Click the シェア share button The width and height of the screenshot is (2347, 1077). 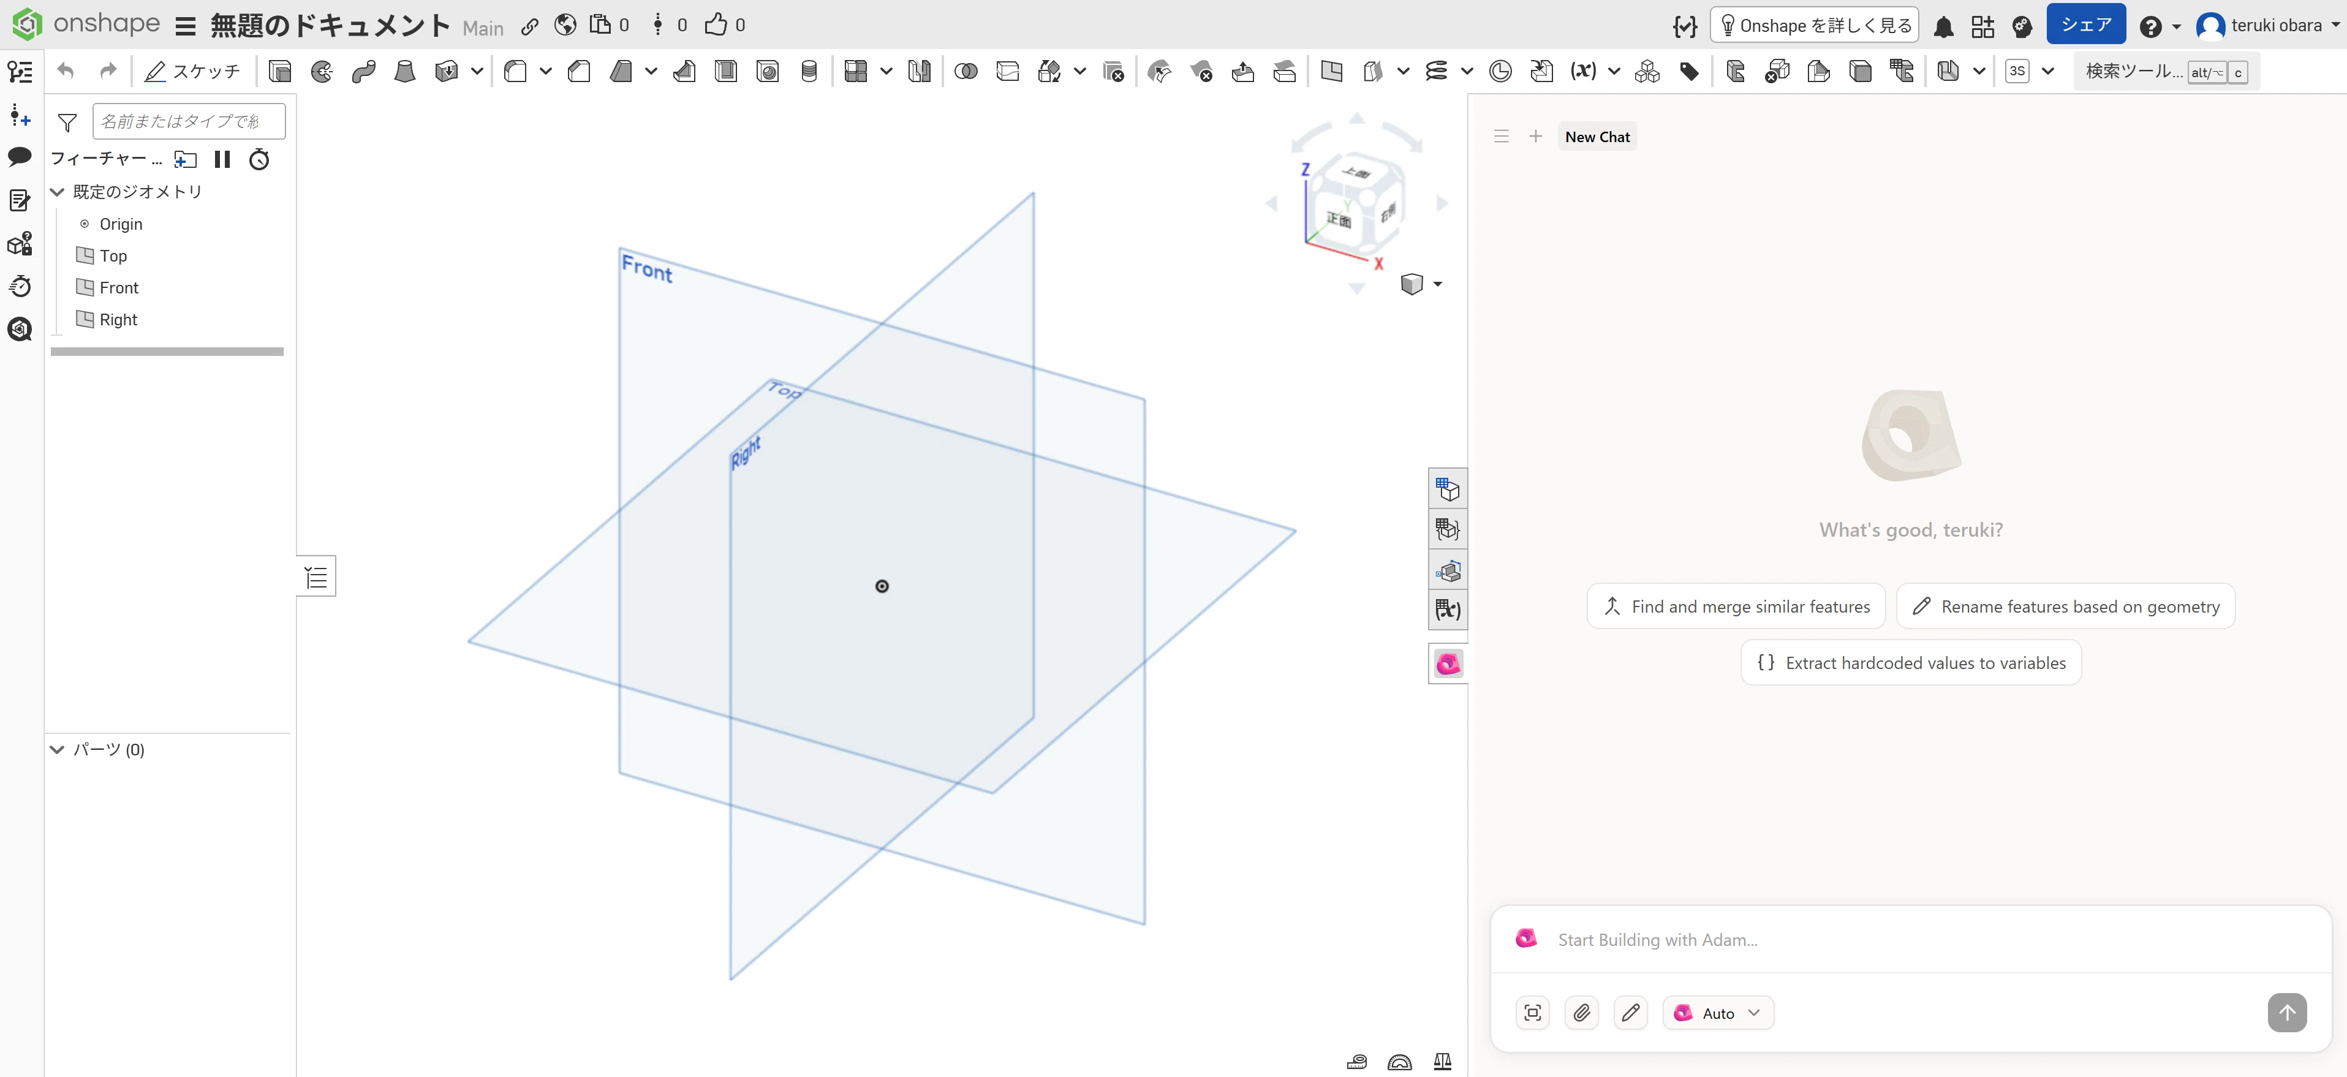pyautogui.click(x=2085, y=25)
